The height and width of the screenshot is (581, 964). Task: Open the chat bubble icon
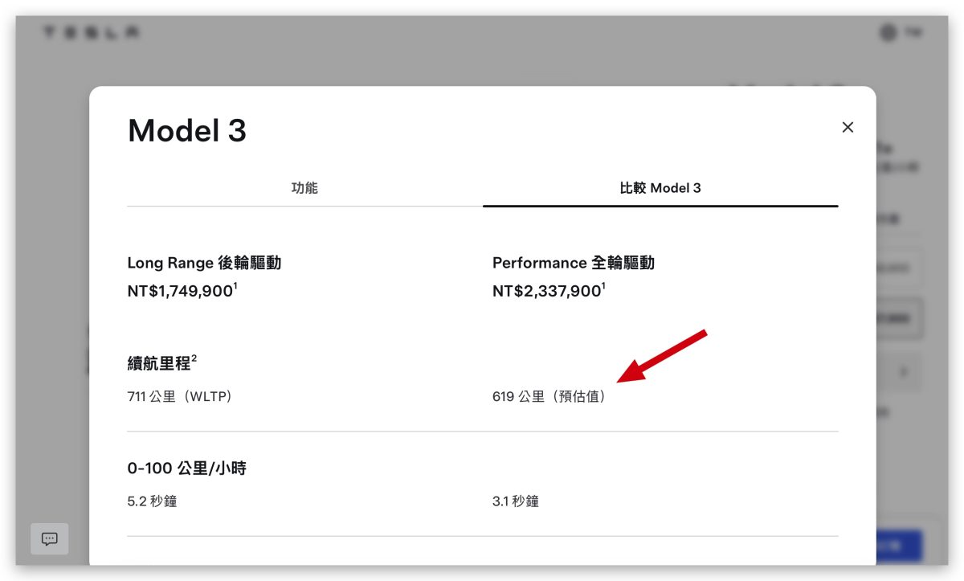point(50,538)
